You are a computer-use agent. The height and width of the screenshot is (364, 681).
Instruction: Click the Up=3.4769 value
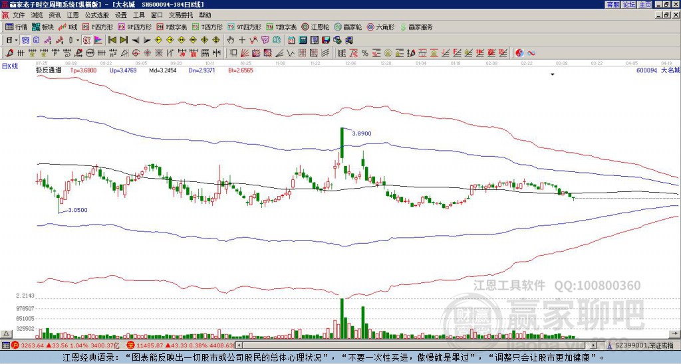tap(123, 70)
